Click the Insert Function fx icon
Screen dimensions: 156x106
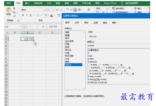(43, 27)
